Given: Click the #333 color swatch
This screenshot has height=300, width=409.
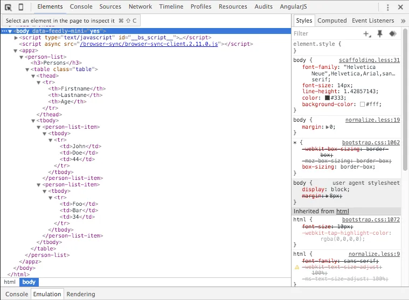Looking at the screenshot, I should (x=327, y=98).
